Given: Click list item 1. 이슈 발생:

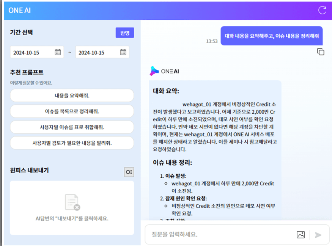Looking at the screenshot, I should coord(173,176).
